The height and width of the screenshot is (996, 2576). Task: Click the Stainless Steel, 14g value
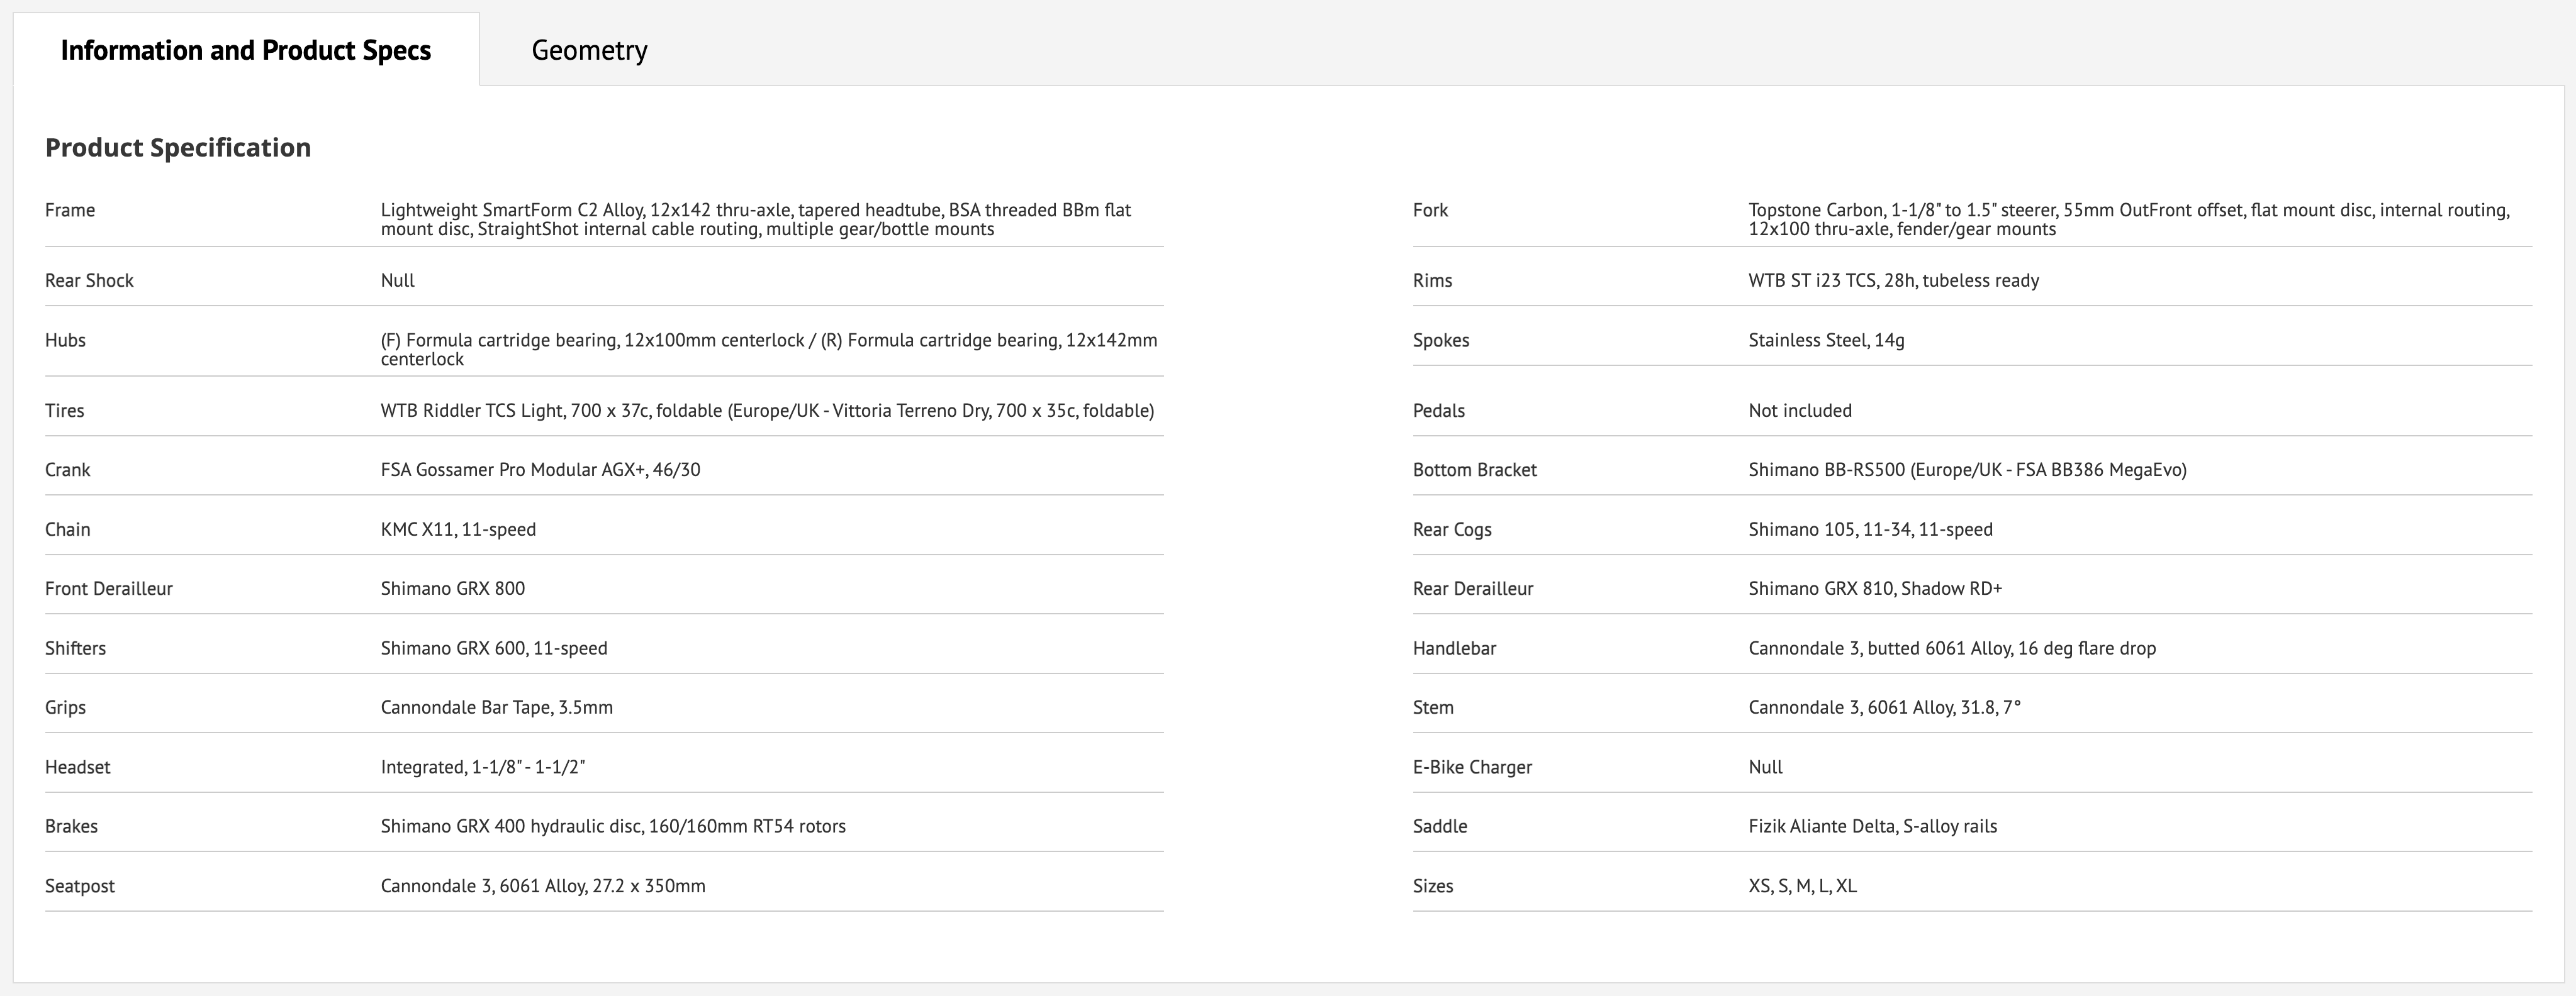coord(1826,341)
